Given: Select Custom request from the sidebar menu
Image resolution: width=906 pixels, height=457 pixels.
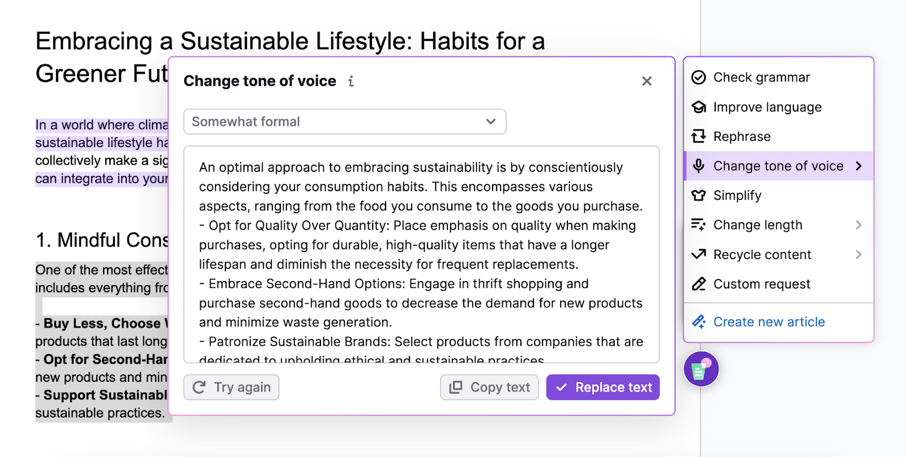Looking at the screenshot, I should [x=762, y=284].
